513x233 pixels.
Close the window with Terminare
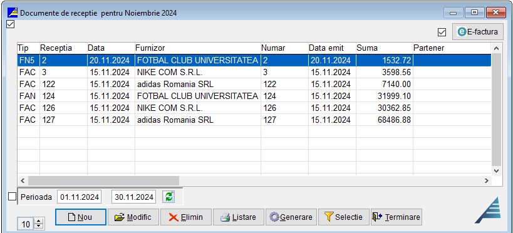[x=396, y=217]
